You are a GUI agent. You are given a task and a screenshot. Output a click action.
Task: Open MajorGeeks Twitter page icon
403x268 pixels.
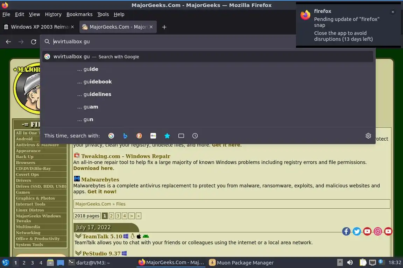[357, 231]
